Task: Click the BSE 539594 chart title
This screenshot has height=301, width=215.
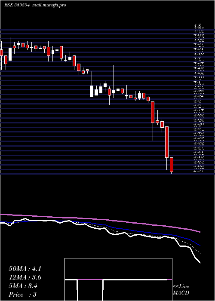Action: pyautogui.click(x=17, y=5)
